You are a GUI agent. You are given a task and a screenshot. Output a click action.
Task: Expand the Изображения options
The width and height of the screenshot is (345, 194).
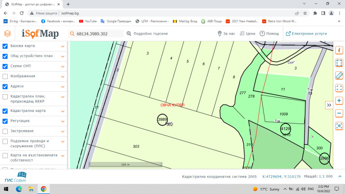(x=63, y=77)
